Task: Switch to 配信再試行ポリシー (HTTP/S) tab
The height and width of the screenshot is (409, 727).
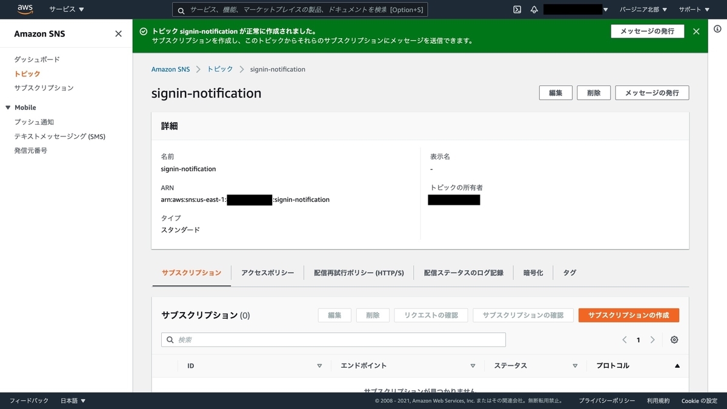Action: click(x=359, y=273)
